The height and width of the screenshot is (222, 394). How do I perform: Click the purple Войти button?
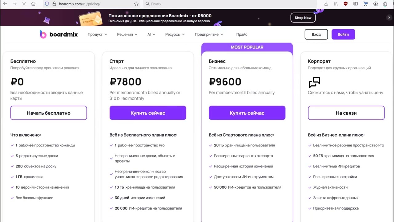click(x=343, y=34)
